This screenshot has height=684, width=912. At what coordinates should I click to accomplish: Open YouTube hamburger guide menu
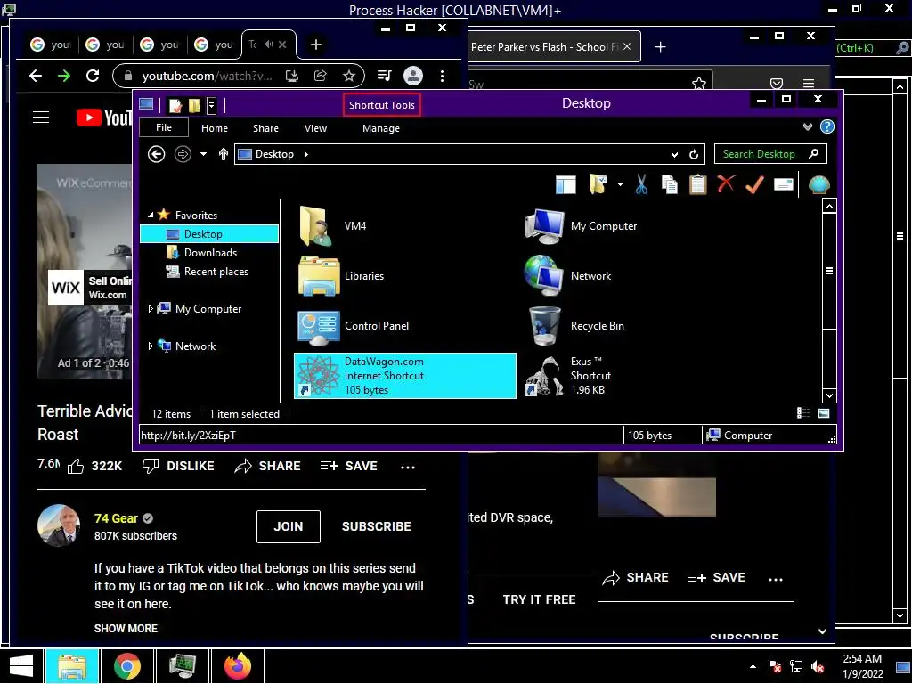[x=41, y=118]
